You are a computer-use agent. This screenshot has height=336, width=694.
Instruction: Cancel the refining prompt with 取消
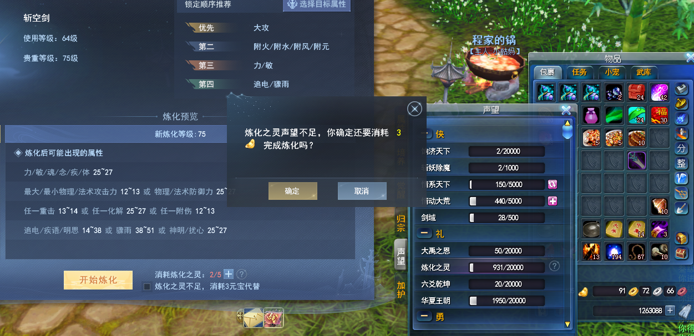click(x=362, y=191)
